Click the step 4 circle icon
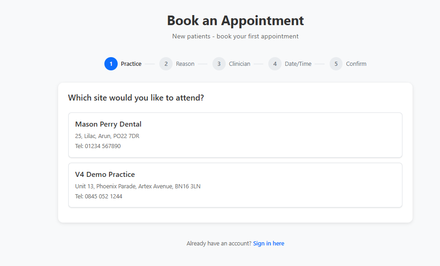Screen dimensions: 440x266 pos(275,64)
